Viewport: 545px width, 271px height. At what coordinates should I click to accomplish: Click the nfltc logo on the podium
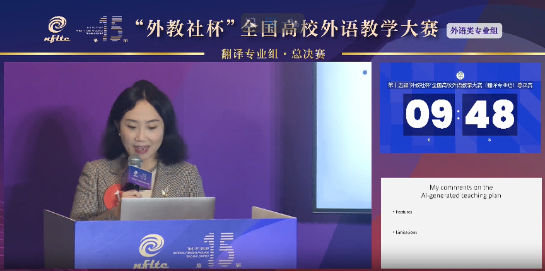point(151,251)
